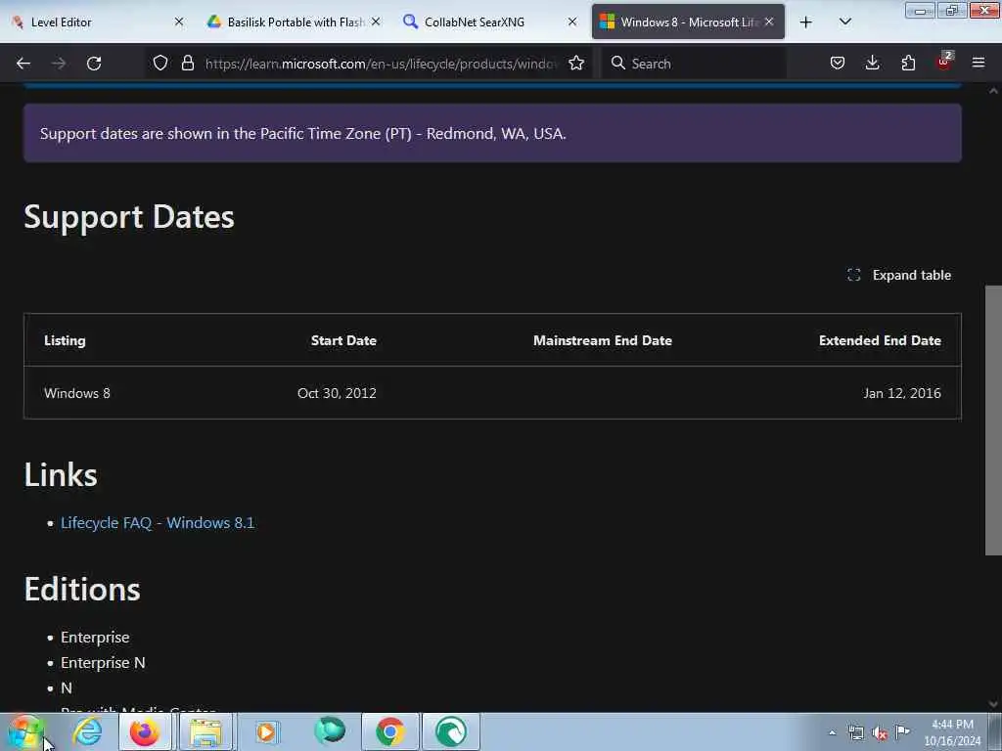The height and width of the screenshot is (751, 1002).
Task: Click the Links heading
Action: pos(61,474)
